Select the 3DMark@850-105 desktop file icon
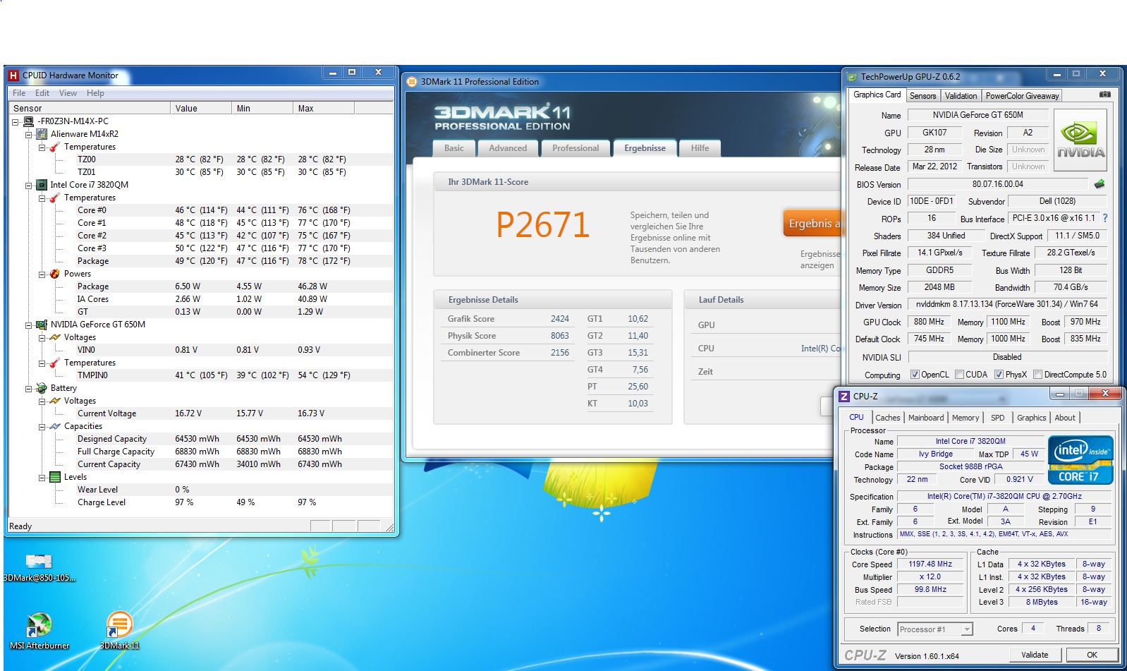Viewport: 1127px width, 671px height. coord(39,562)
